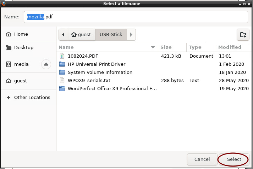Sort files by Size column
Viewport: 253px width, 169px height.
[x=172, y=47]
